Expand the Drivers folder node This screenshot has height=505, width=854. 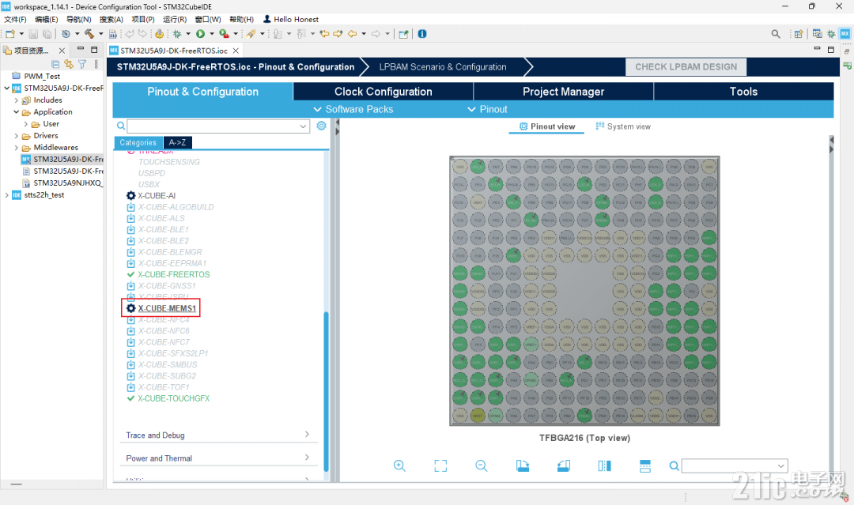click(17, 136)
